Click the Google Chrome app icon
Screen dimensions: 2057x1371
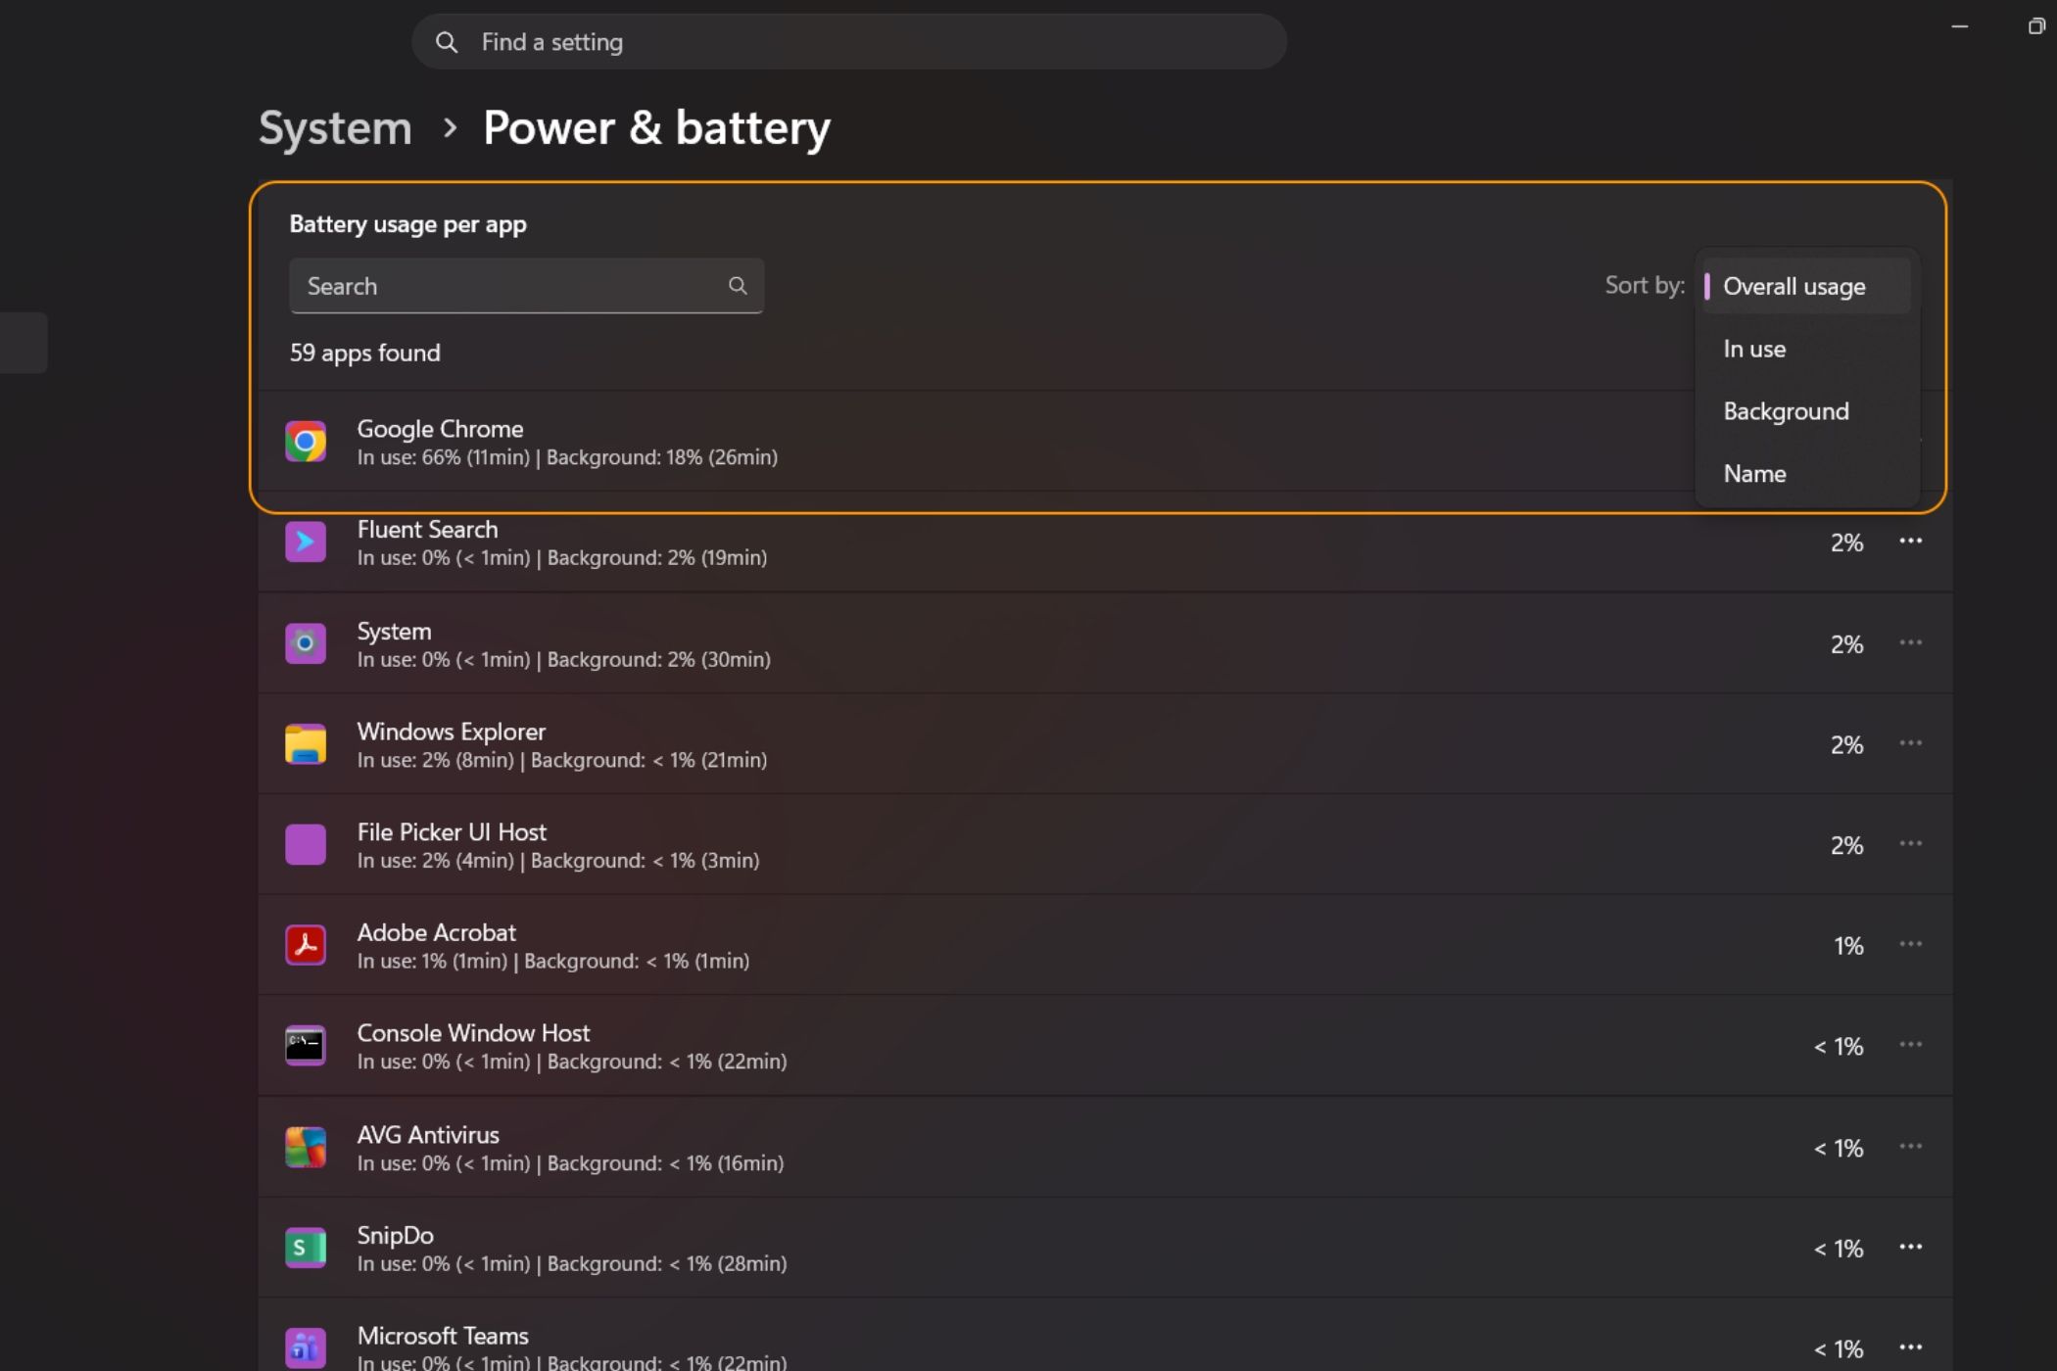[306, 442]
